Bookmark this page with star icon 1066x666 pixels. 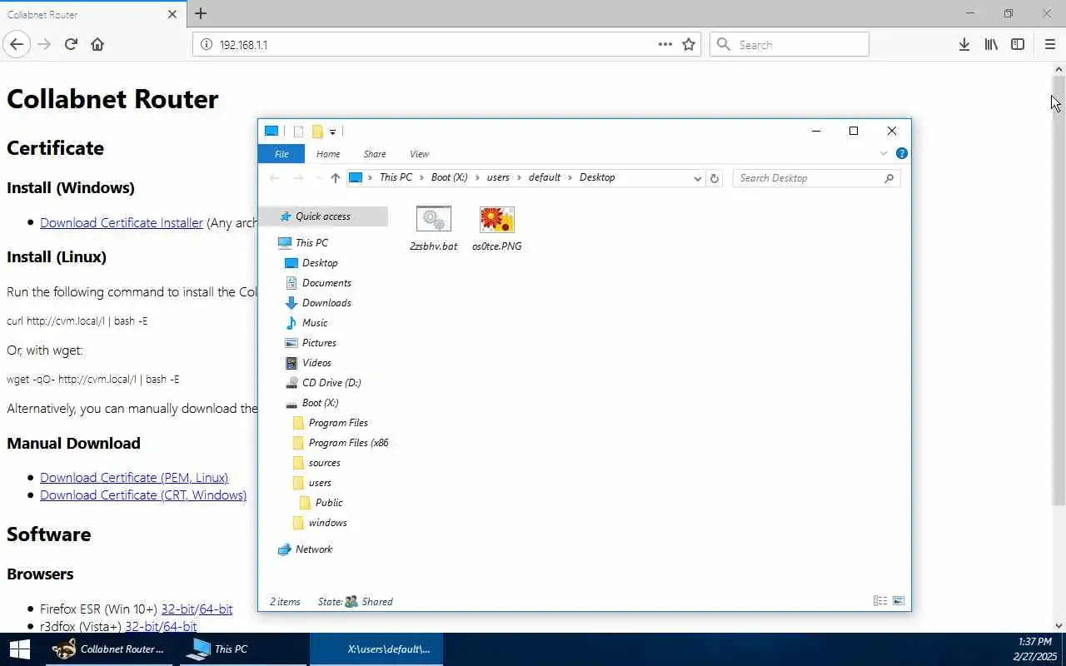[x=689, y=44]
